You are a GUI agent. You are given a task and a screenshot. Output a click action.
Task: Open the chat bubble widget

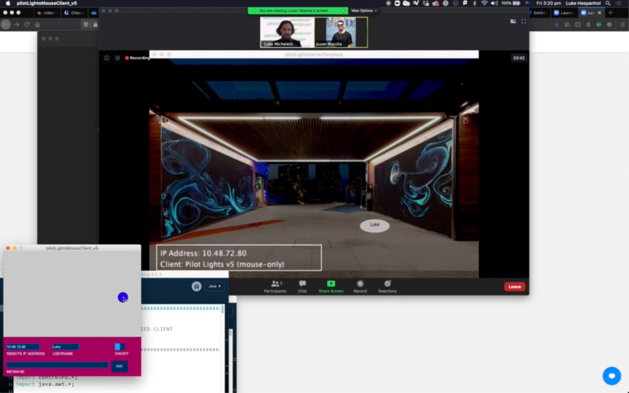[x=612, y=376]
